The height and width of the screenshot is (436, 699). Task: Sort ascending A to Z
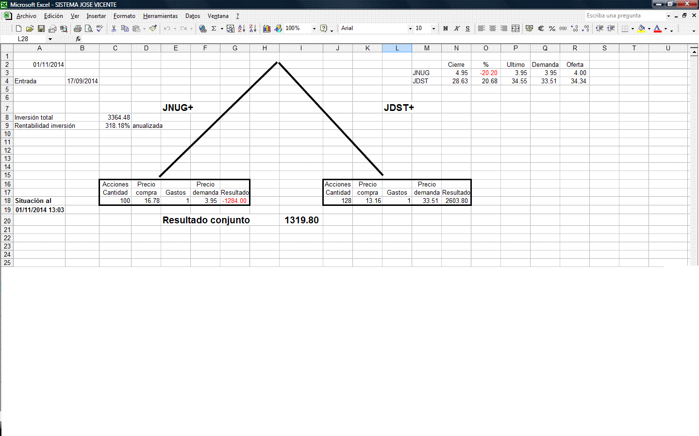click(242, 29)
